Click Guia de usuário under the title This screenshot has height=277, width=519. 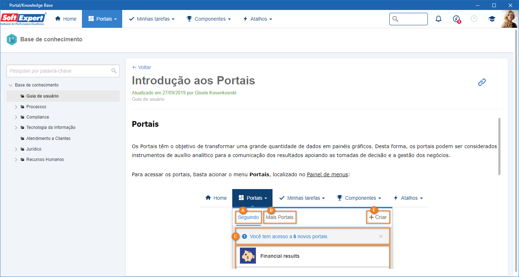pyautogui.click(x=148, y=99)
